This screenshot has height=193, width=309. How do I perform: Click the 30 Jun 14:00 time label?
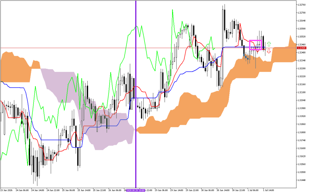coord(223,191)
